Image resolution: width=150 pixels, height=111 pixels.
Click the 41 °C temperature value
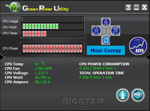point(40,63)
